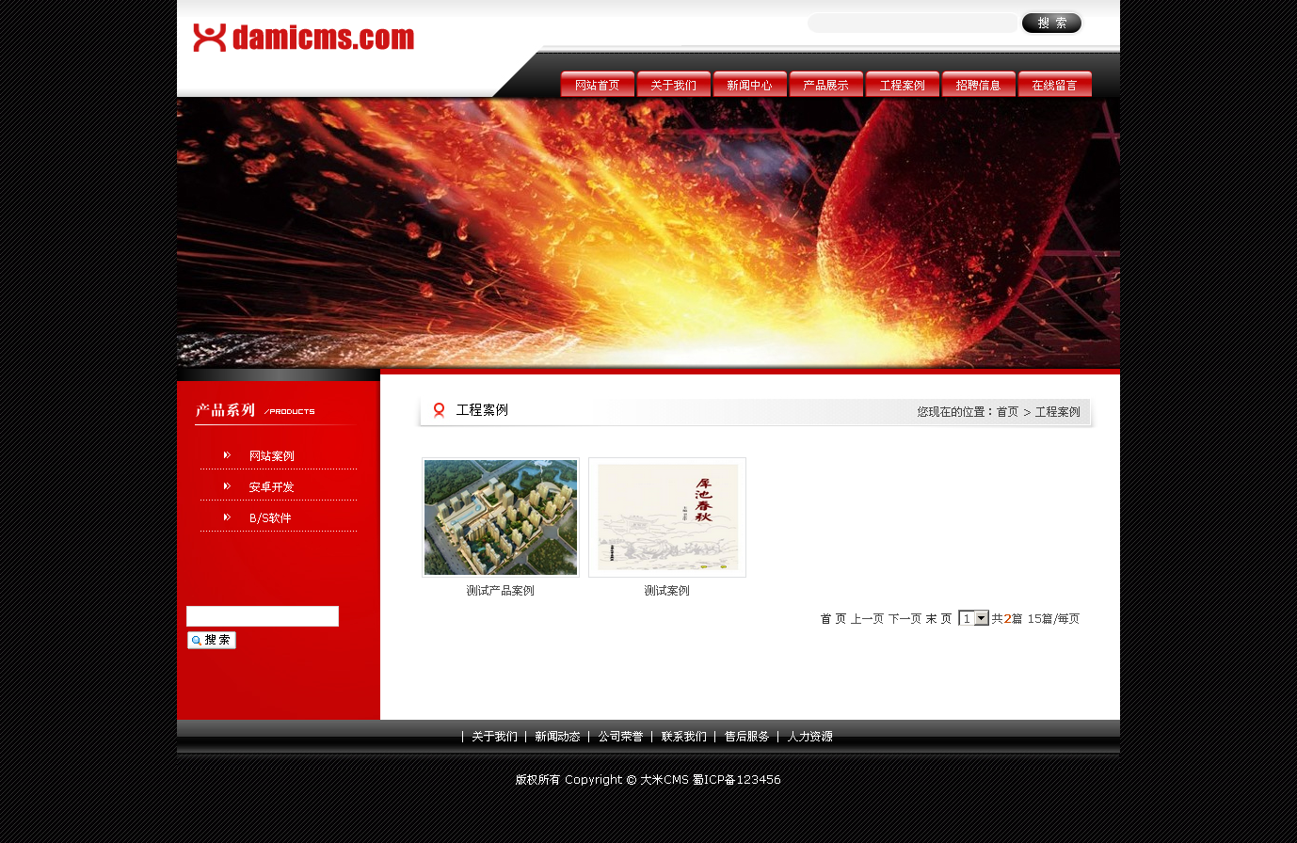1297x843 pixels.
Task: Go to 上一页 in pagination
Action: [x=868, y=619]
